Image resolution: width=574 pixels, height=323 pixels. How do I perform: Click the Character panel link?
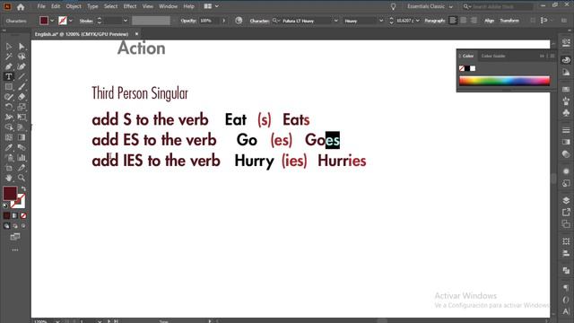[259, 21]
